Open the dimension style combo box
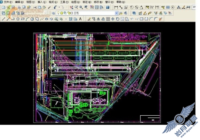The height and width of the screenshot is (140, 200). click(x=194, y=7)
